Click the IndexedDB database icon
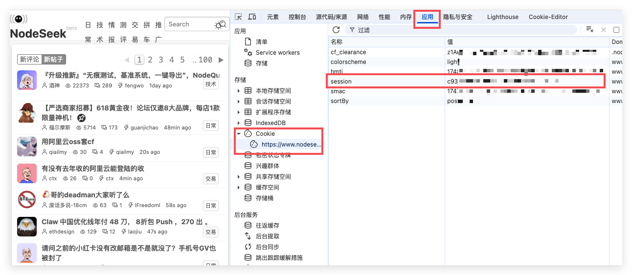 pos(248,123)
